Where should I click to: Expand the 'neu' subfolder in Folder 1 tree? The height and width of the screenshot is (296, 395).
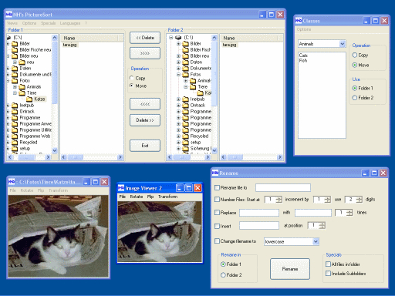(x=15, y=62)
